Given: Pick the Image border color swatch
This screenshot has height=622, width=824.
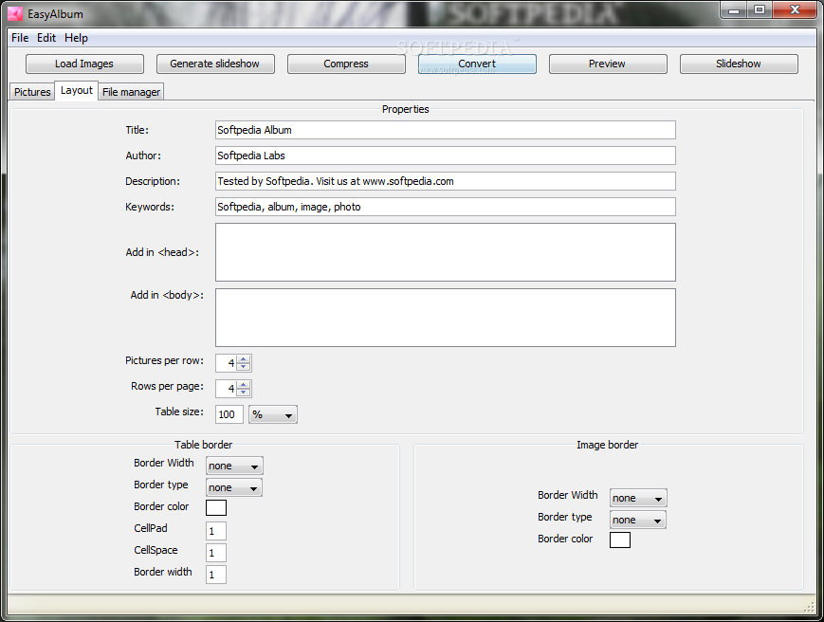Looking at the screenshot, I should coord(620,540).
